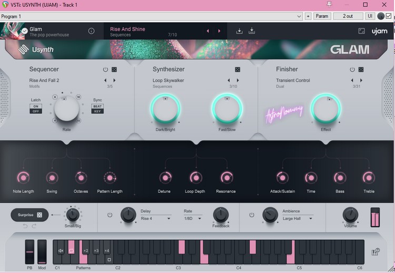Click the undo arrow below Surprise
This screenshot has height=273, width=395.
pyautogui.click(x=24, y=226)
